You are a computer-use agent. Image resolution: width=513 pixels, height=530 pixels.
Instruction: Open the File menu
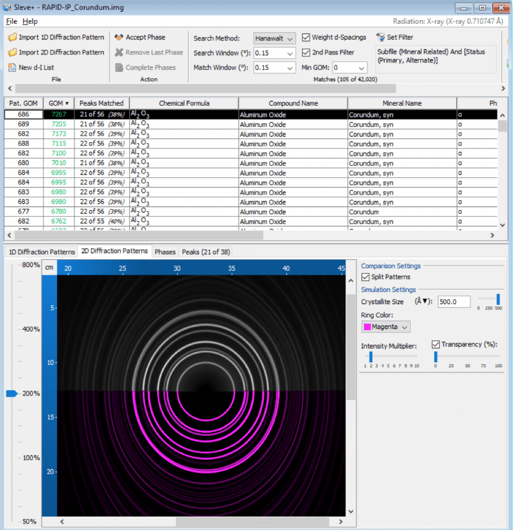11,21
